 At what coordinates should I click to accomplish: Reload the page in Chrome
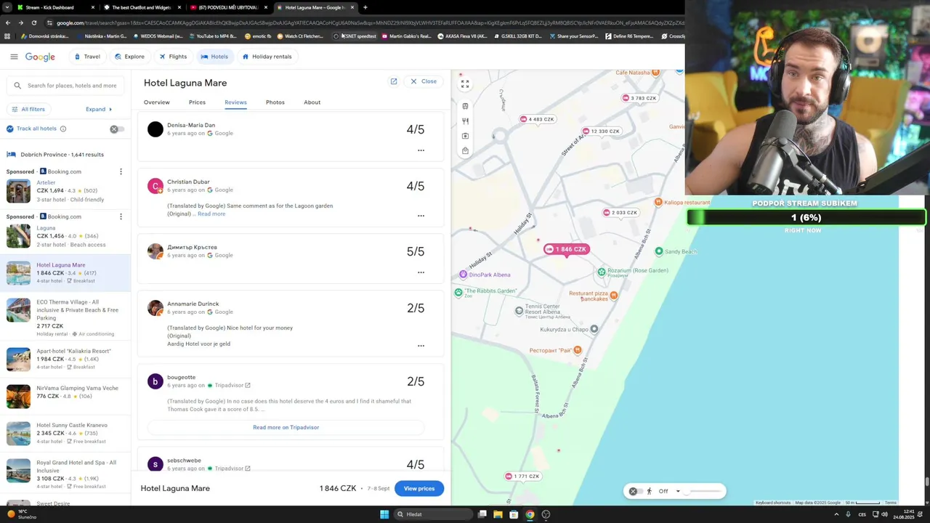coord(33,23)
